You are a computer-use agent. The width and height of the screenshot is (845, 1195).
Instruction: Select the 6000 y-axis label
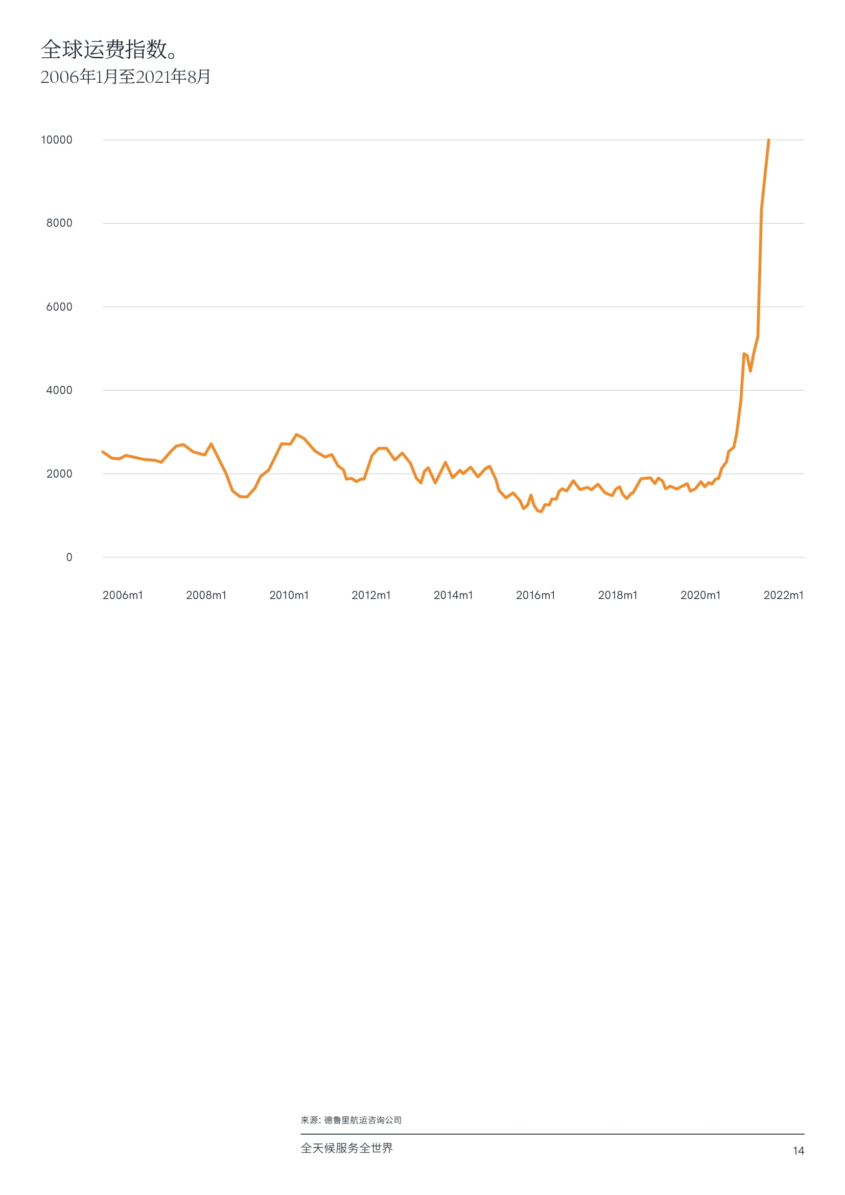[x=59, y=307]
